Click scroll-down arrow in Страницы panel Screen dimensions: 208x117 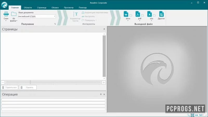[104, 79]
